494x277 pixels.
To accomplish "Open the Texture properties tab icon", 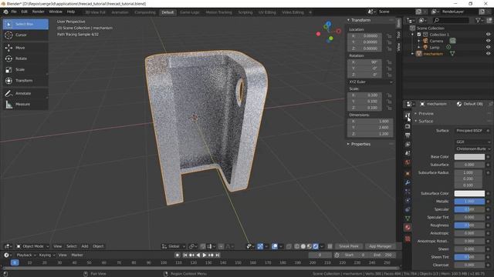I will point(408,239).
